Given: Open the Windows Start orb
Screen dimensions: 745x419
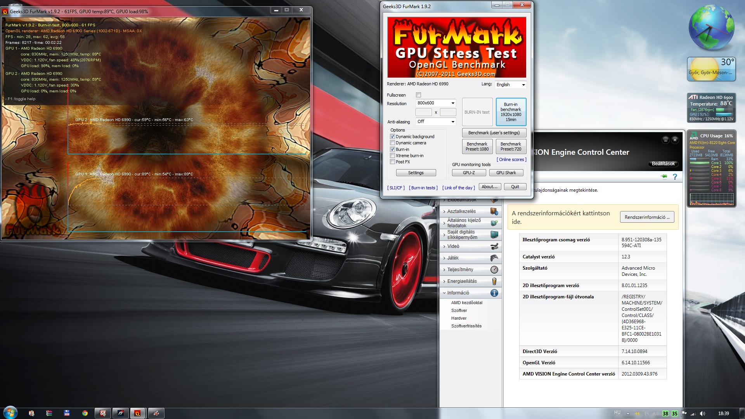Looking at the screenshot, I should 10,413.
